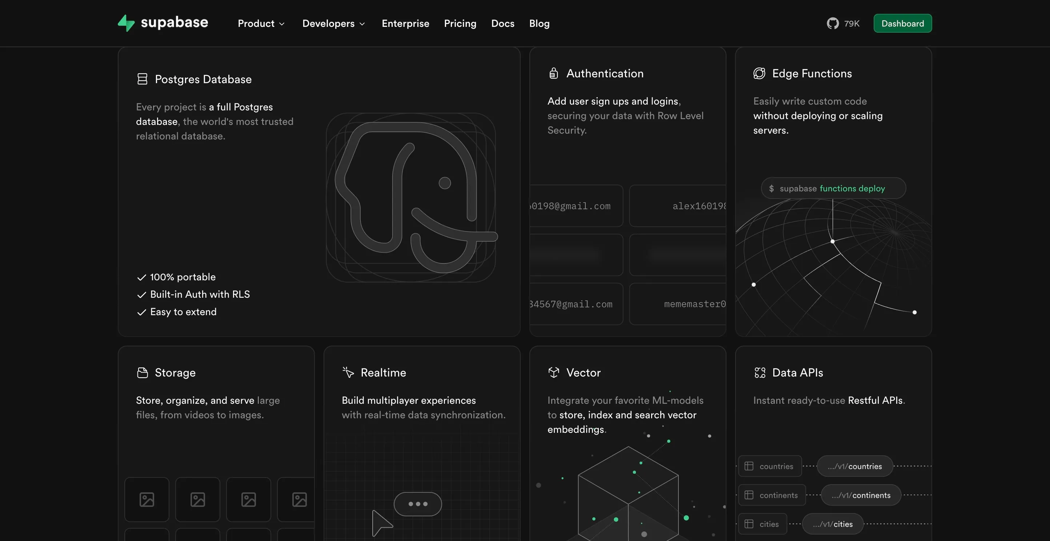Viewport: 1050px width, 541px height.
Task: Click the Data APIs nodes icon
Action: pyautogui.click(x=760, y=373)
